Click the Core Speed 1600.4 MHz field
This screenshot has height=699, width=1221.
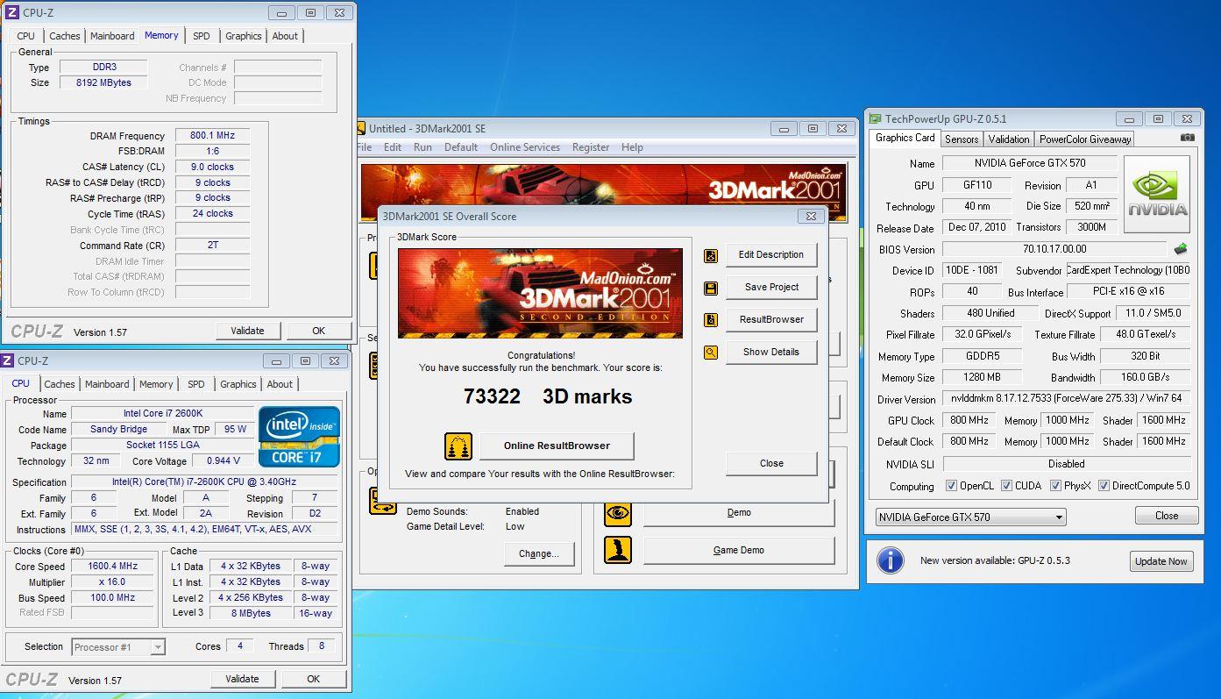click(113, 567)
